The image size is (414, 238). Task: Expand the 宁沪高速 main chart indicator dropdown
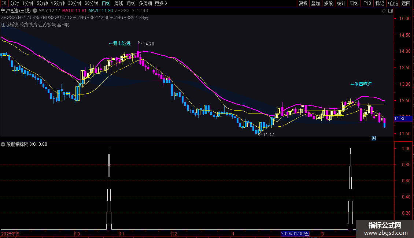click(35, 11)
